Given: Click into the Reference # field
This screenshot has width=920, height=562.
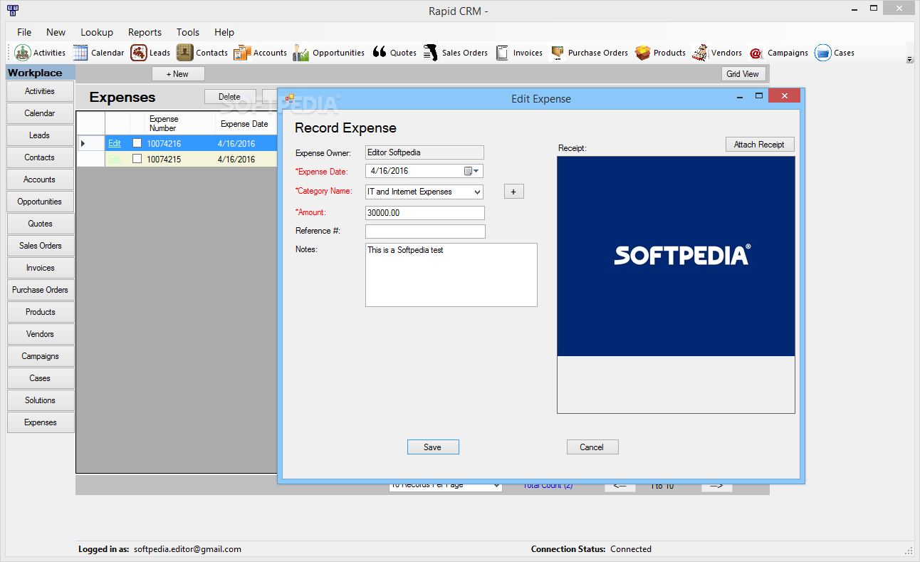Looking at the screenshot, I should point(425,231).
